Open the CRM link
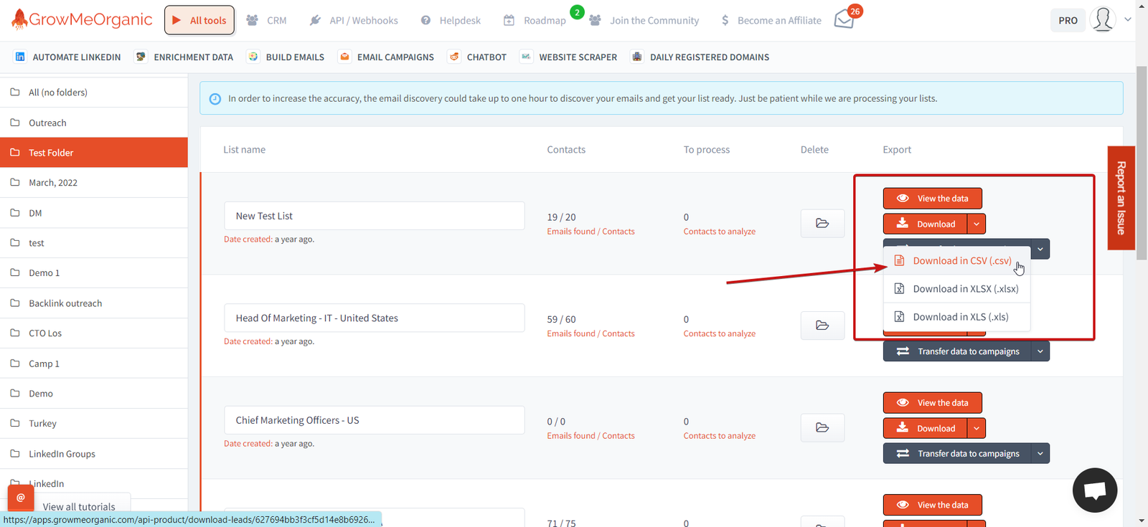 click(266, 20)
